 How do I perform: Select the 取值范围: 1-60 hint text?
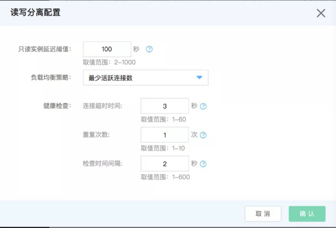[x=163, y=119]
